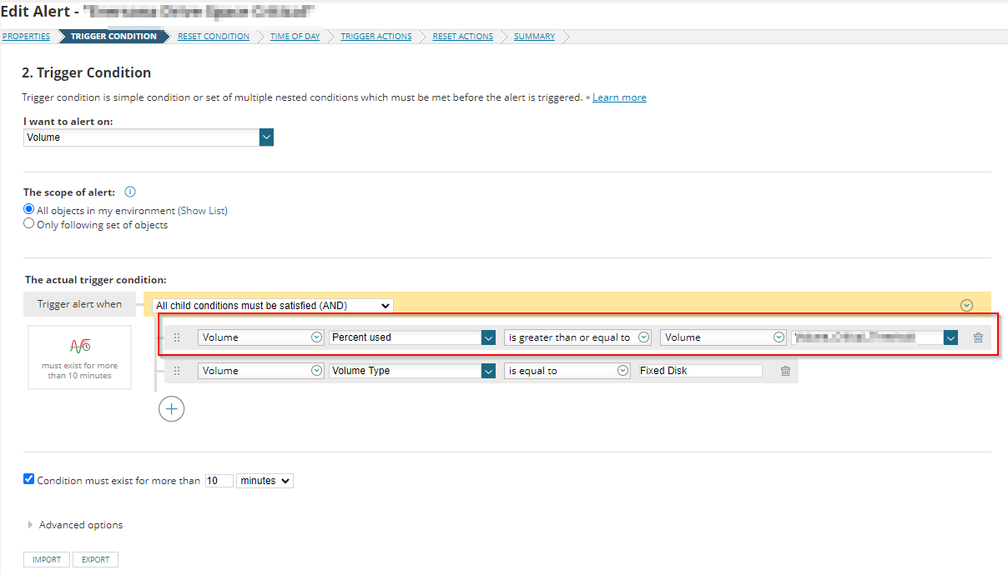Open the blurred value dropdown arrow
The height and width of the screenshot is (575, 1008).
click(950, 337)
